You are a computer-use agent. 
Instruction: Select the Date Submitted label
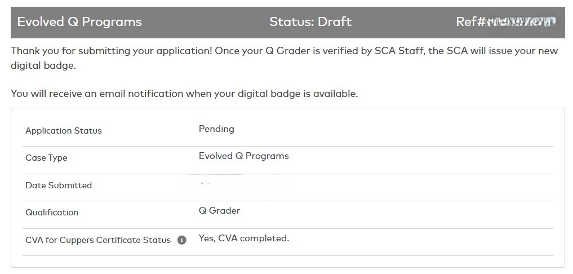pyautogui.click(x=59, y=185)
